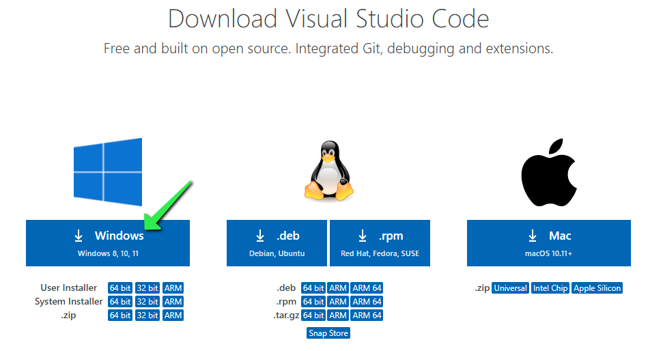663x351 pixels.
Task: Select System Installer 64 bit
Action: point(120,302)
